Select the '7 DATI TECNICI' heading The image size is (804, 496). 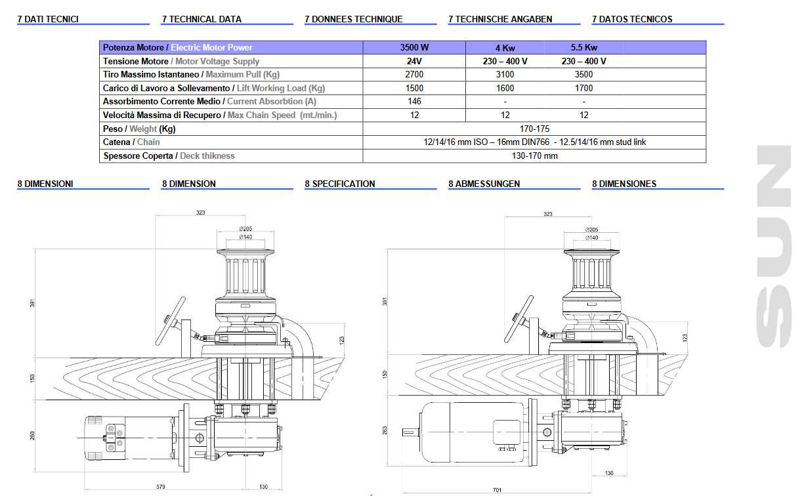click(x=48, y=19)
